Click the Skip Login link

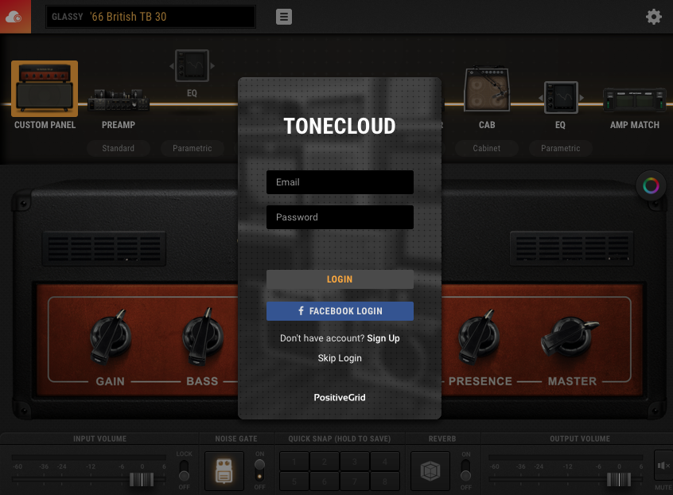coord(340,358)
